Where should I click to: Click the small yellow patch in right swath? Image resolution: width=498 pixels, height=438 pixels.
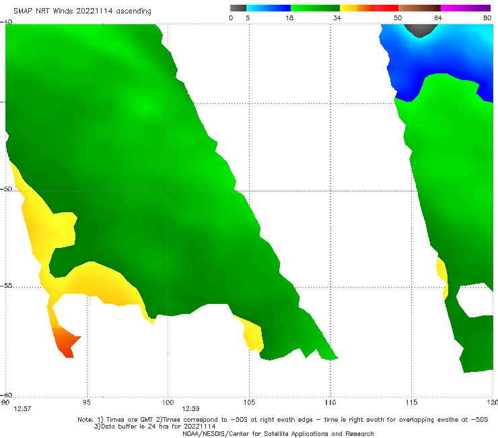click(443, 278)
